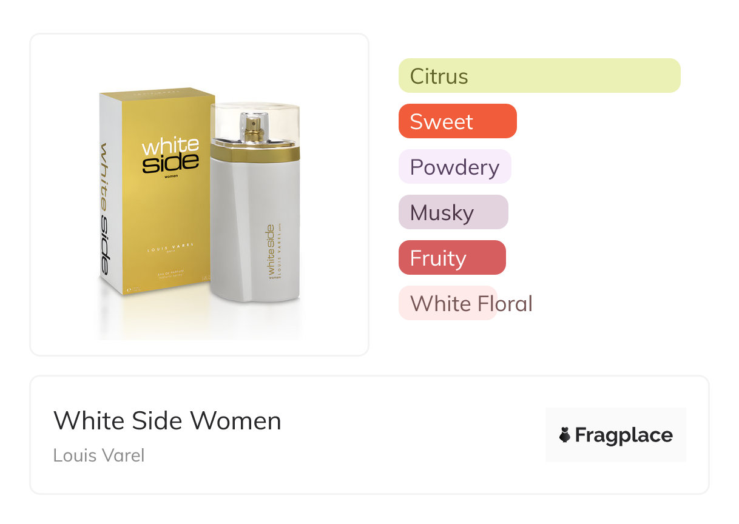Select the Citrus accord bar
Viewport: 739px width, 524px height.
[x=539, y=76]
